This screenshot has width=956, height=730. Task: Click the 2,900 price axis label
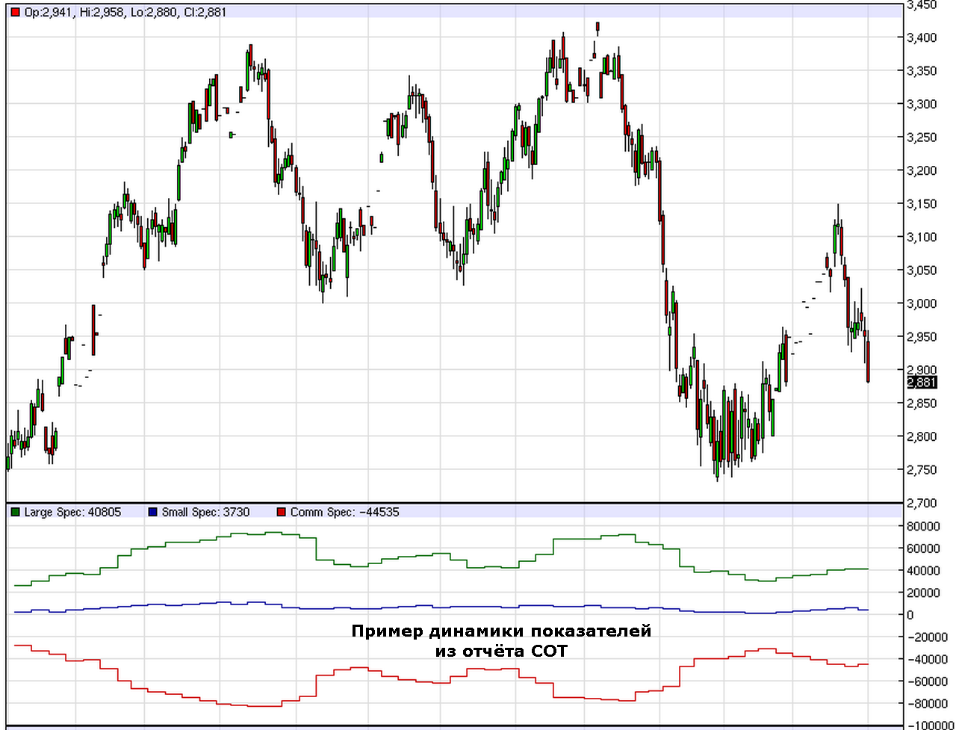[x=922, y=370]
